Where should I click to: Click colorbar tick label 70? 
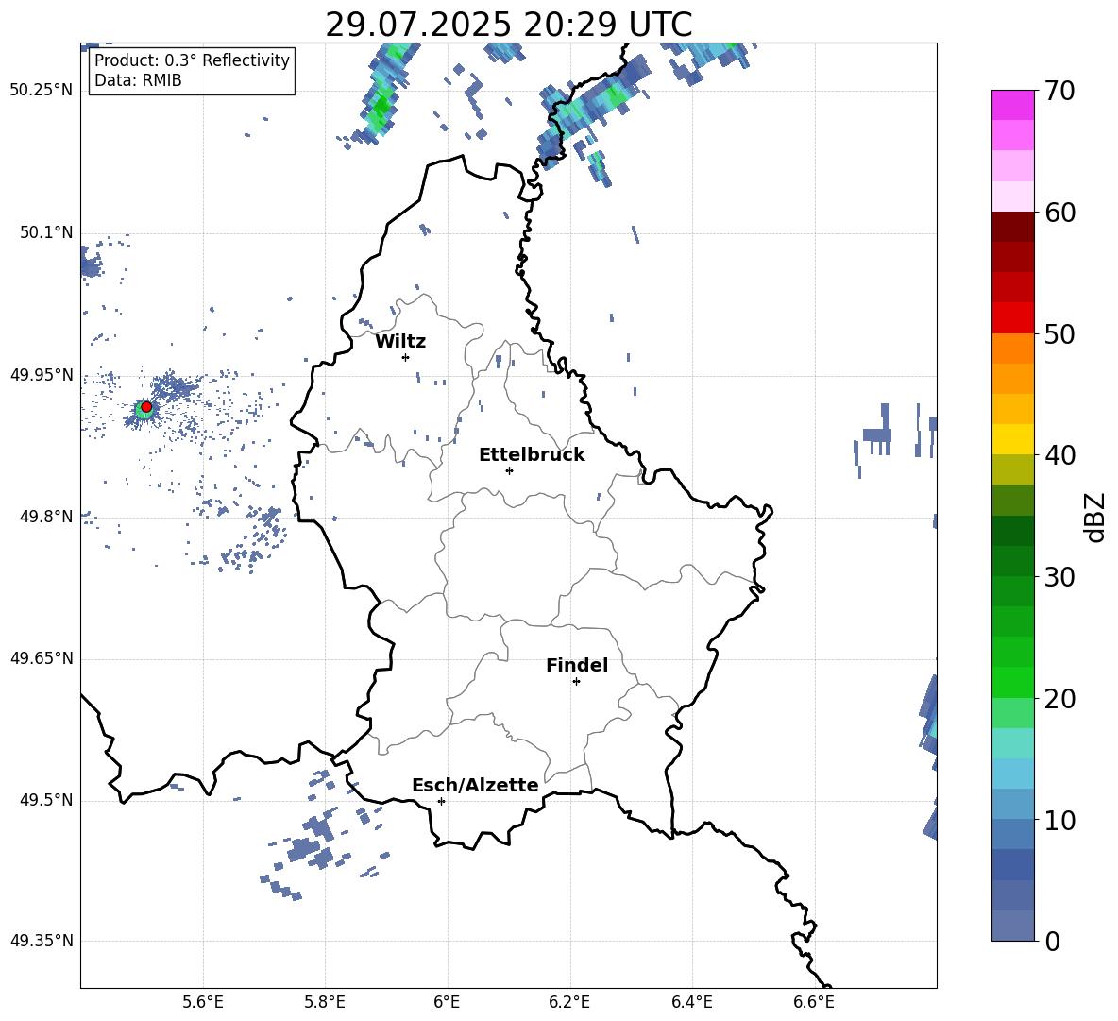(1060, 92)
